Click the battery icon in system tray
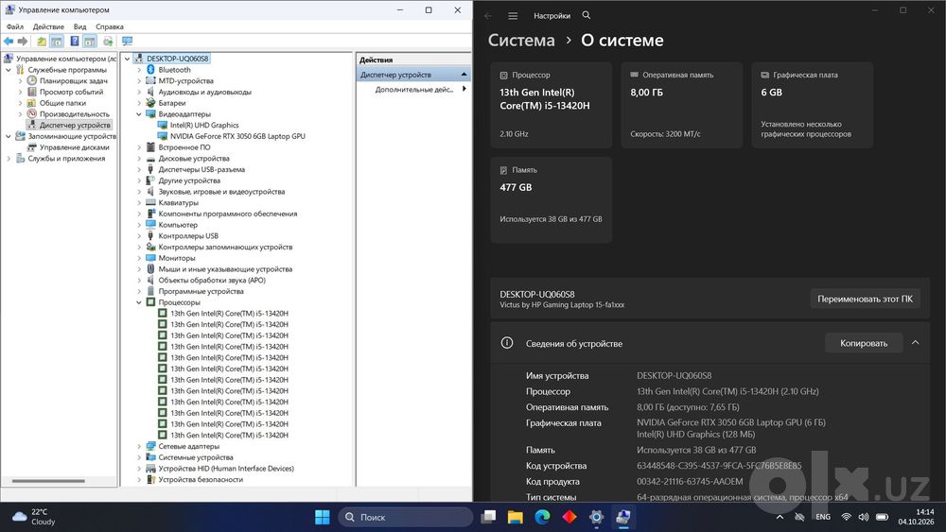The width and height of the screenshot is (946, 532). (x=882, y=517)
